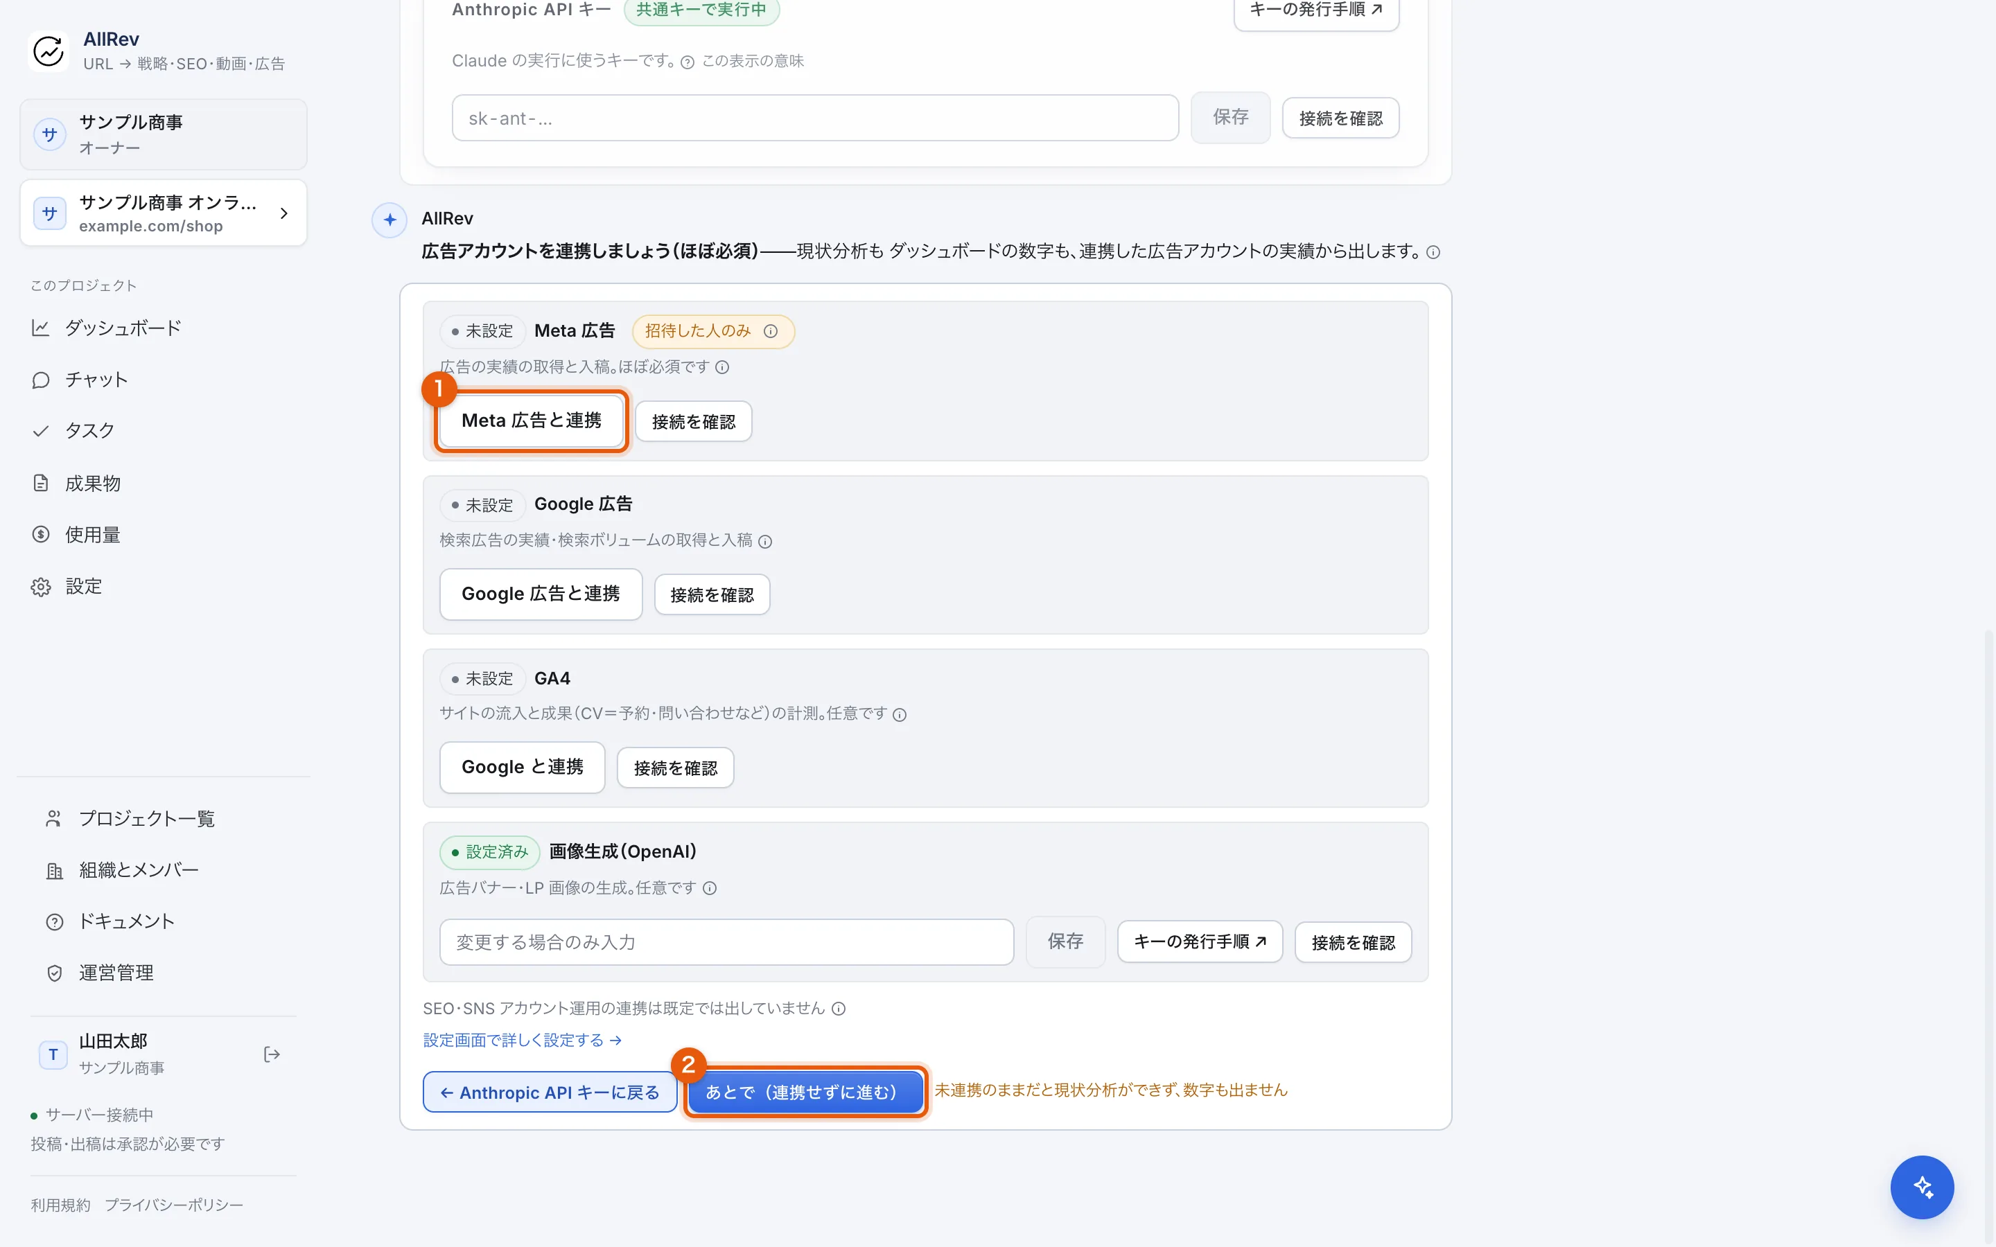This screenshot has height=1247, width=1996.
Task: Click info icon after 広告アカウントを連携 heading
Action: [1433, 252]
